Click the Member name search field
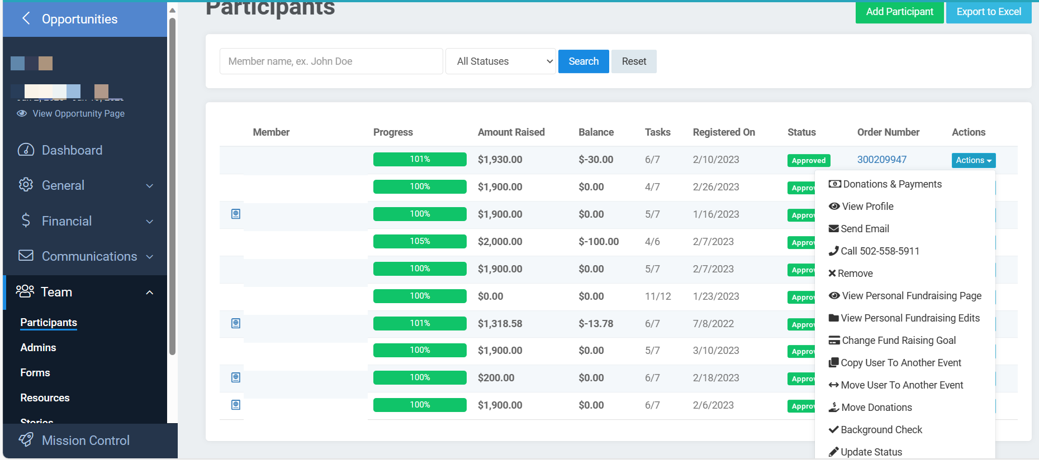1039x460 pixels. tap(331, 61)
